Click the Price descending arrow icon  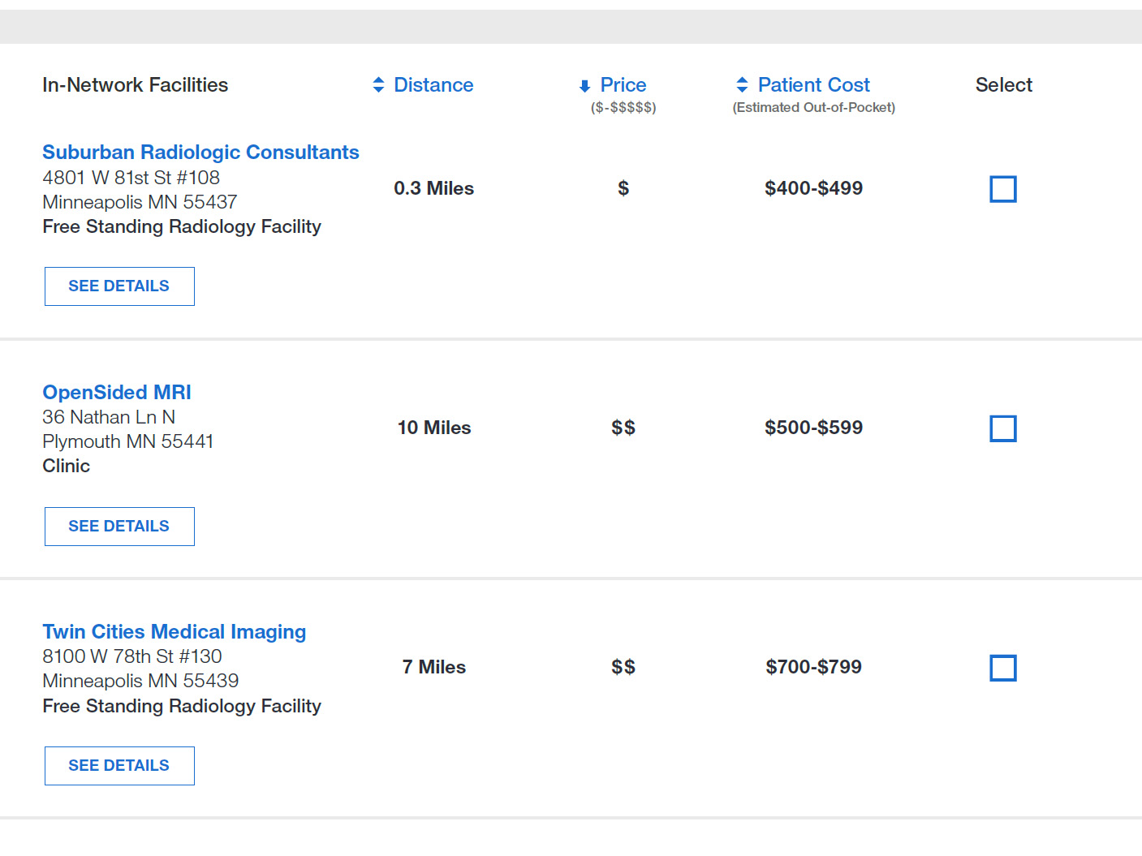[x=584, y=86]
